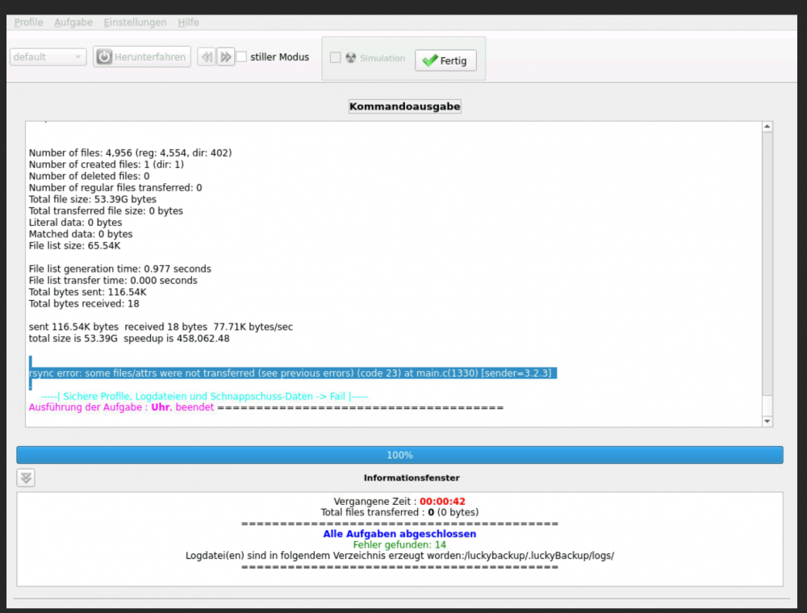Click the previous error arrow icon
The height and width of the screenshot is (613, 807).
207,56
